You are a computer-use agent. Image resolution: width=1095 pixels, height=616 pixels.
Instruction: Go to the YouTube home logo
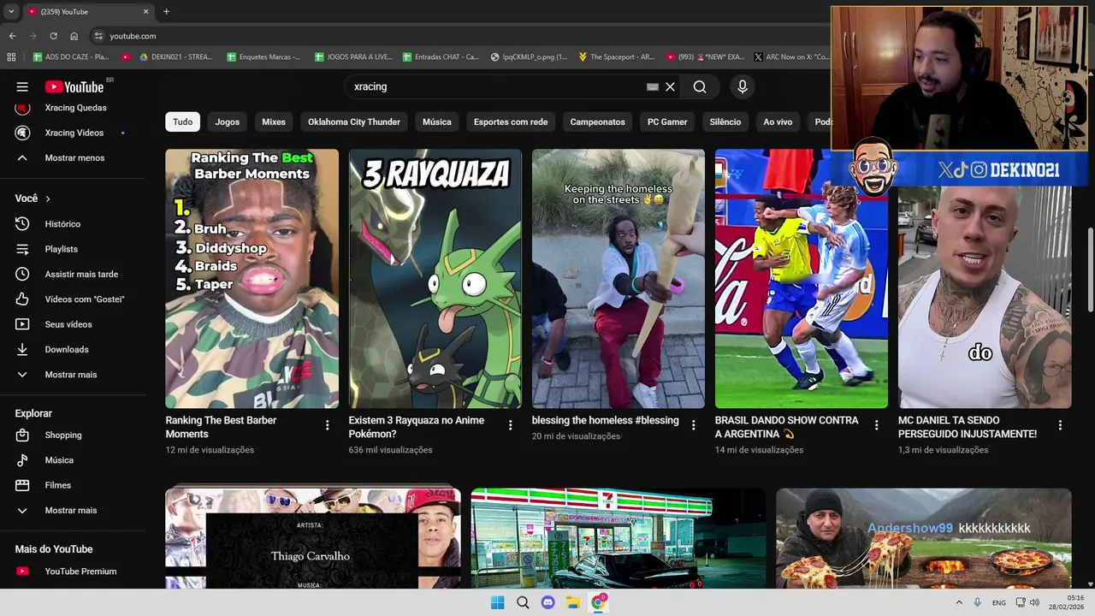pos(74,86)
